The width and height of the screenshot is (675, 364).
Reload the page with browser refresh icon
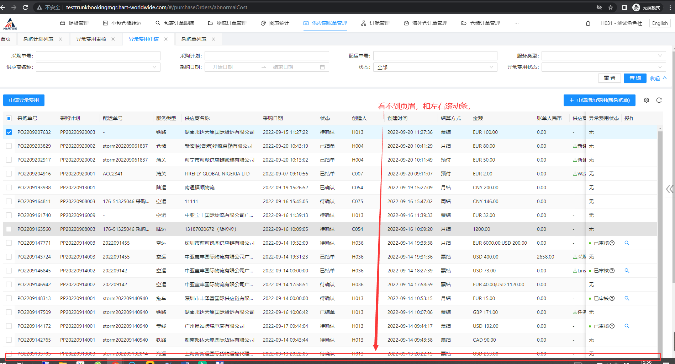(x=25, y=7)
